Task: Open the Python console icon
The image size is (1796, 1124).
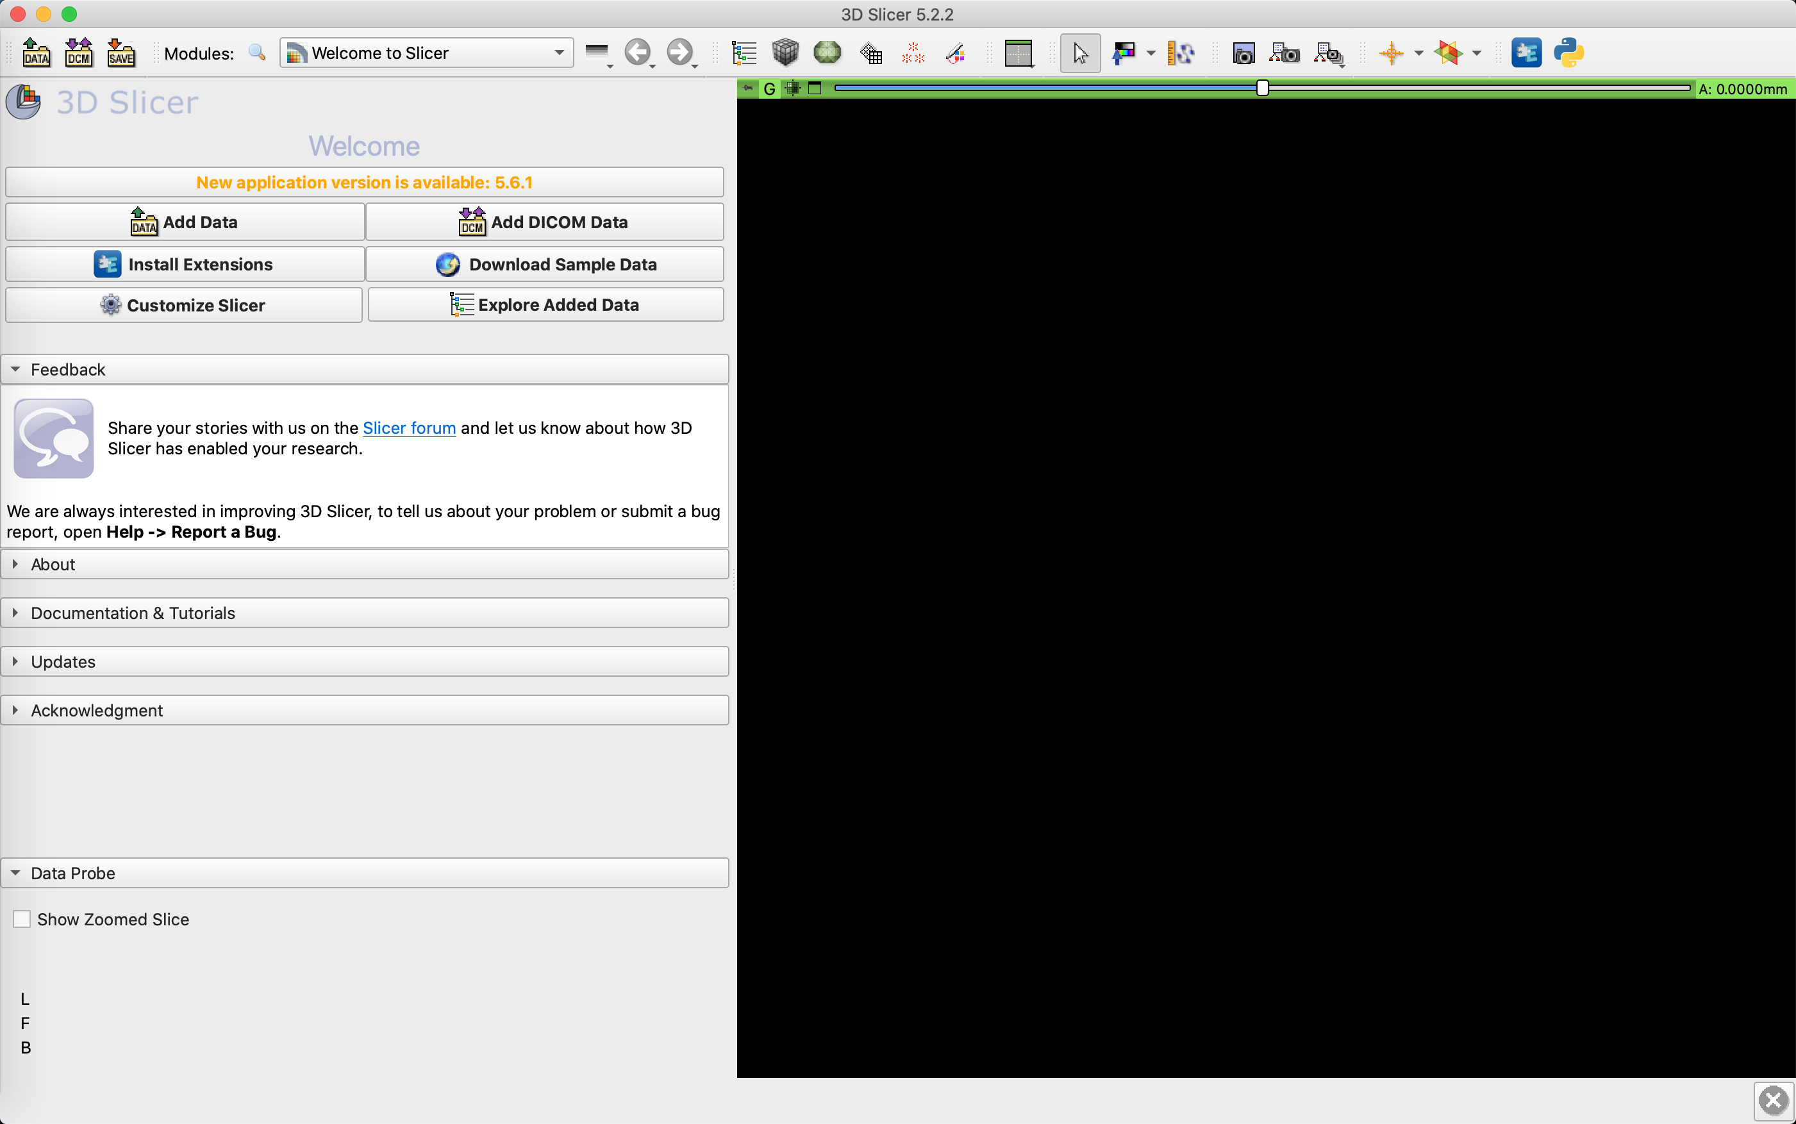Action: coord(1568,53)
